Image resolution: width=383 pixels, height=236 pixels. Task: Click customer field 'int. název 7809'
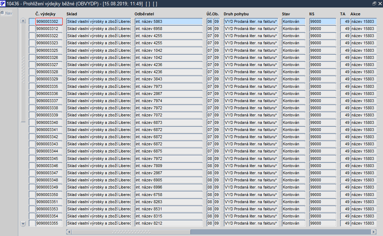[169, 166]
